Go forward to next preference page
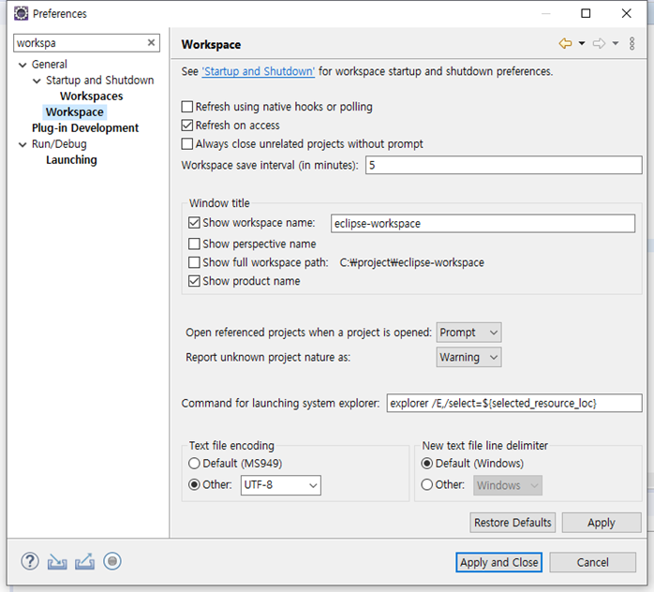 pos(599,43)
